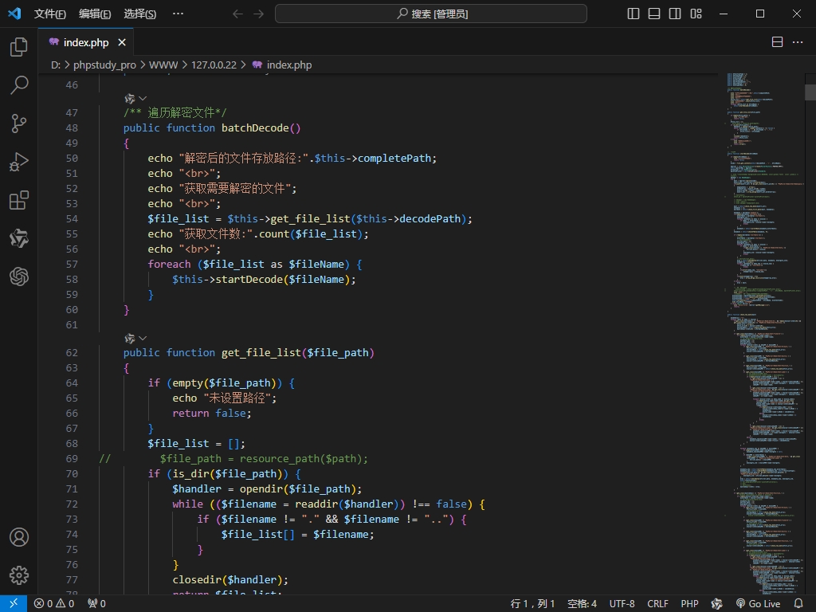Toggle the secondary side bar layout button
The width and height of the screenshot is (816, 612).
coord(675,14)
